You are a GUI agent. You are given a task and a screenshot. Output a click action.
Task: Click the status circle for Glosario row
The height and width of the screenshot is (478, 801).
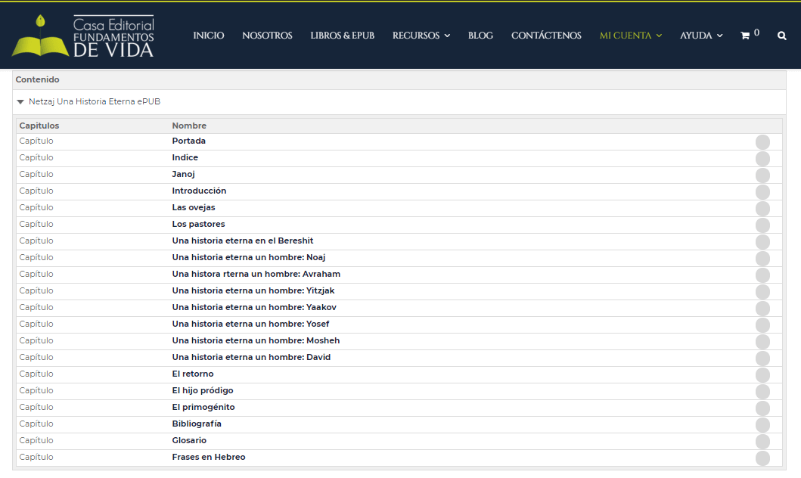(762, 442)
